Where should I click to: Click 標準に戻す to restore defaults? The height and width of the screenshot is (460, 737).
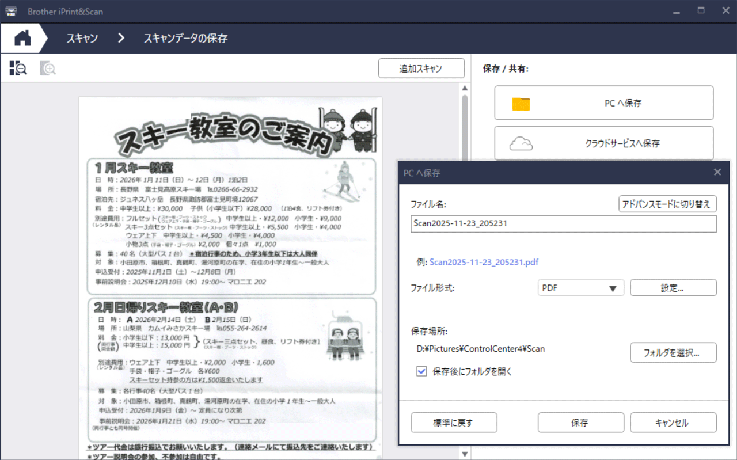click(453, 422)
